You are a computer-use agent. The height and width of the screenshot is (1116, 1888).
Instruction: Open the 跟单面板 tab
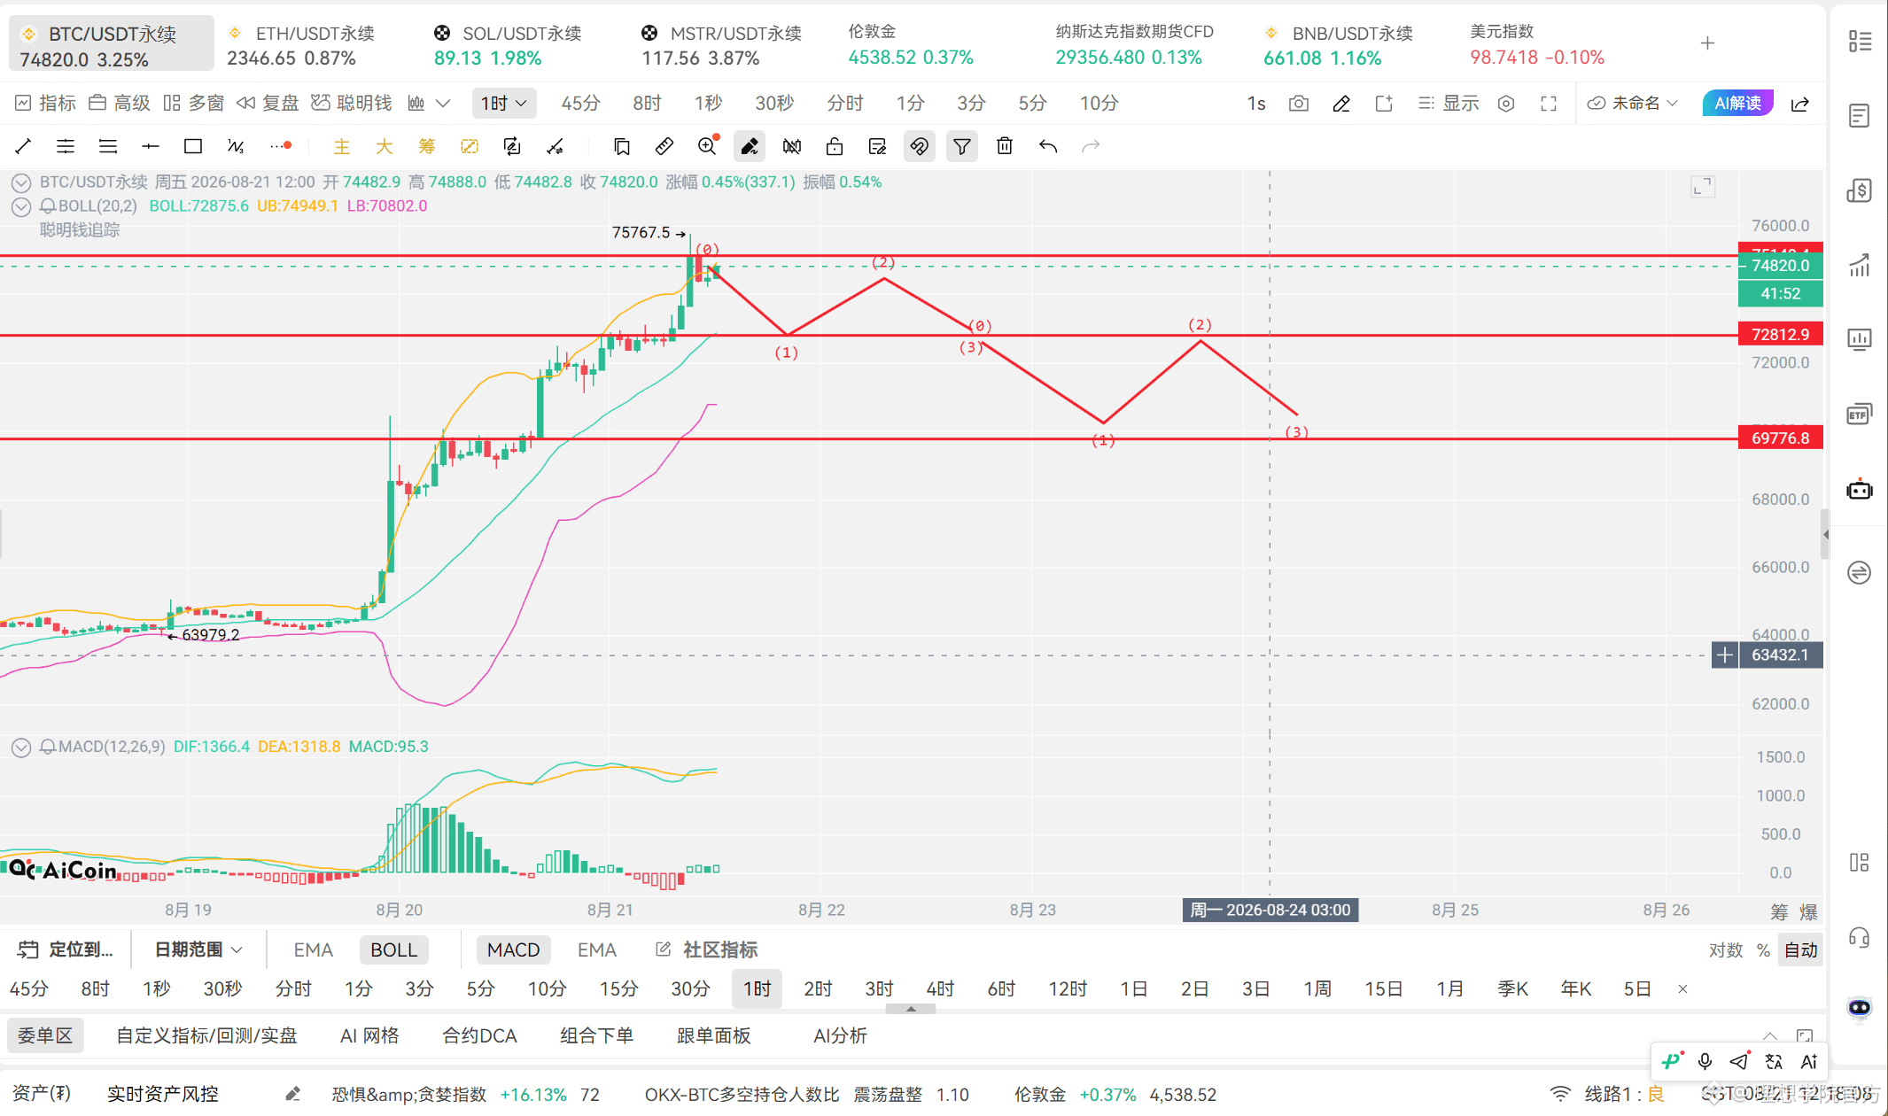713,1035
